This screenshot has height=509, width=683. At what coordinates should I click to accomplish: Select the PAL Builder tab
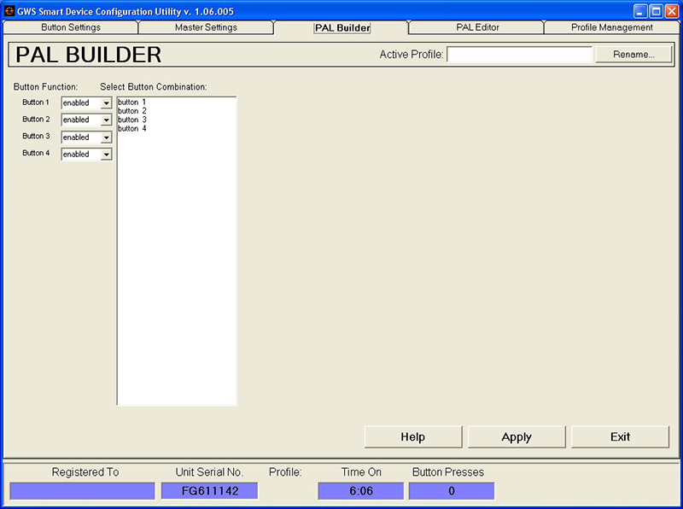(x=342, y=28)
